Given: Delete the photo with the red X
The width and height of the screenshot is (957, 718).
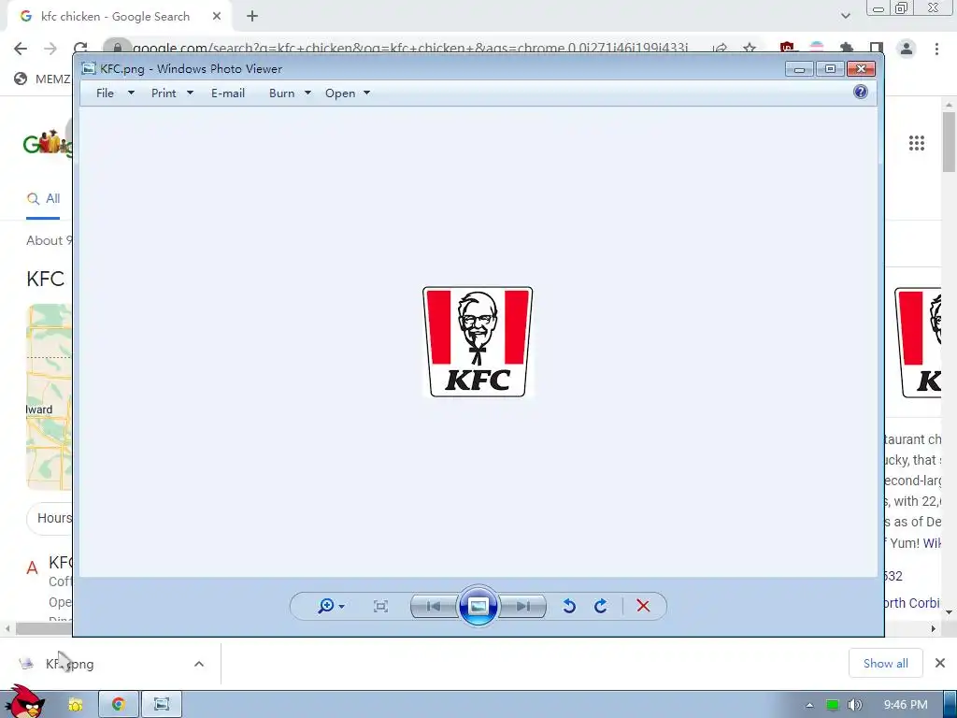Looking at the screenshot, I should pos(643,606).
